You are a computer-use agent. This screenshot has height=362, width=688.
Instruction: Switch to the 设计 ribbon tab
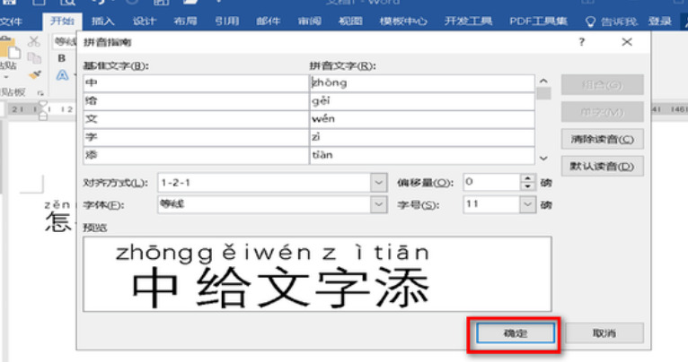144,22
